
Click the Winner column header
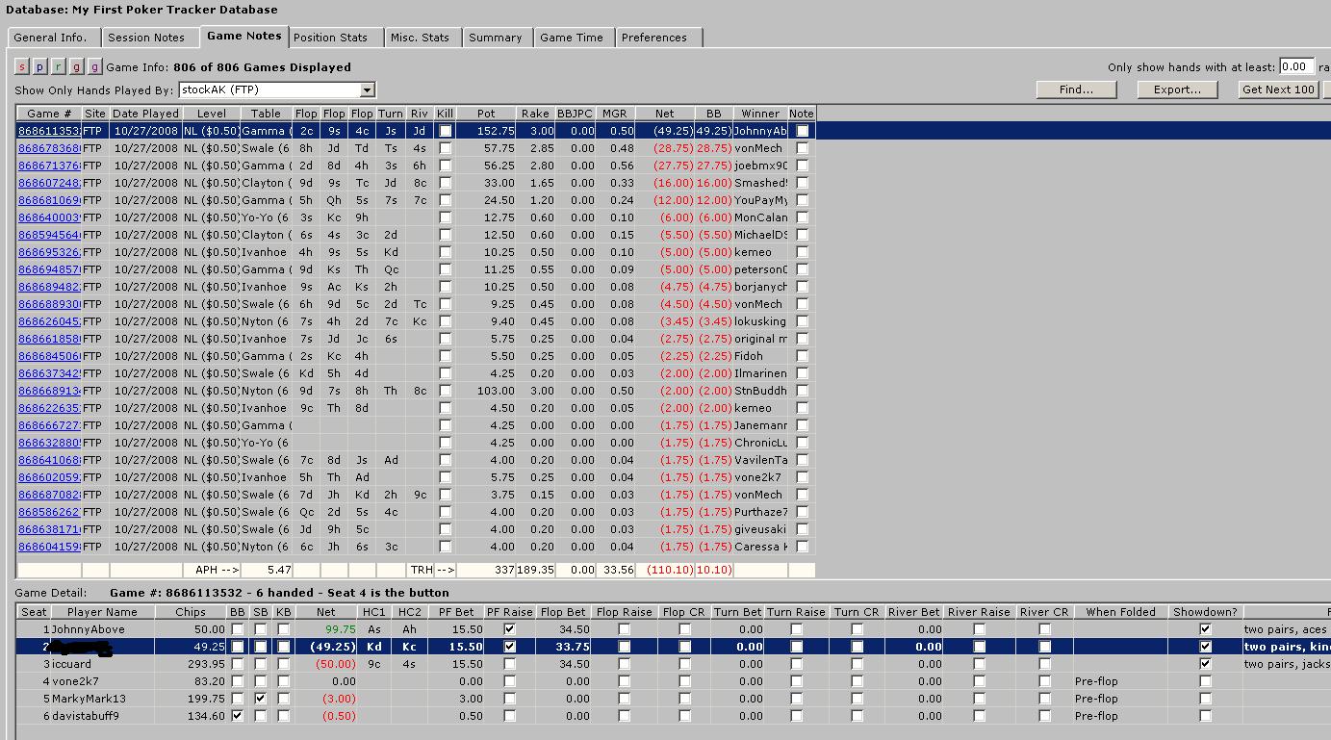[x=759, y=114]
